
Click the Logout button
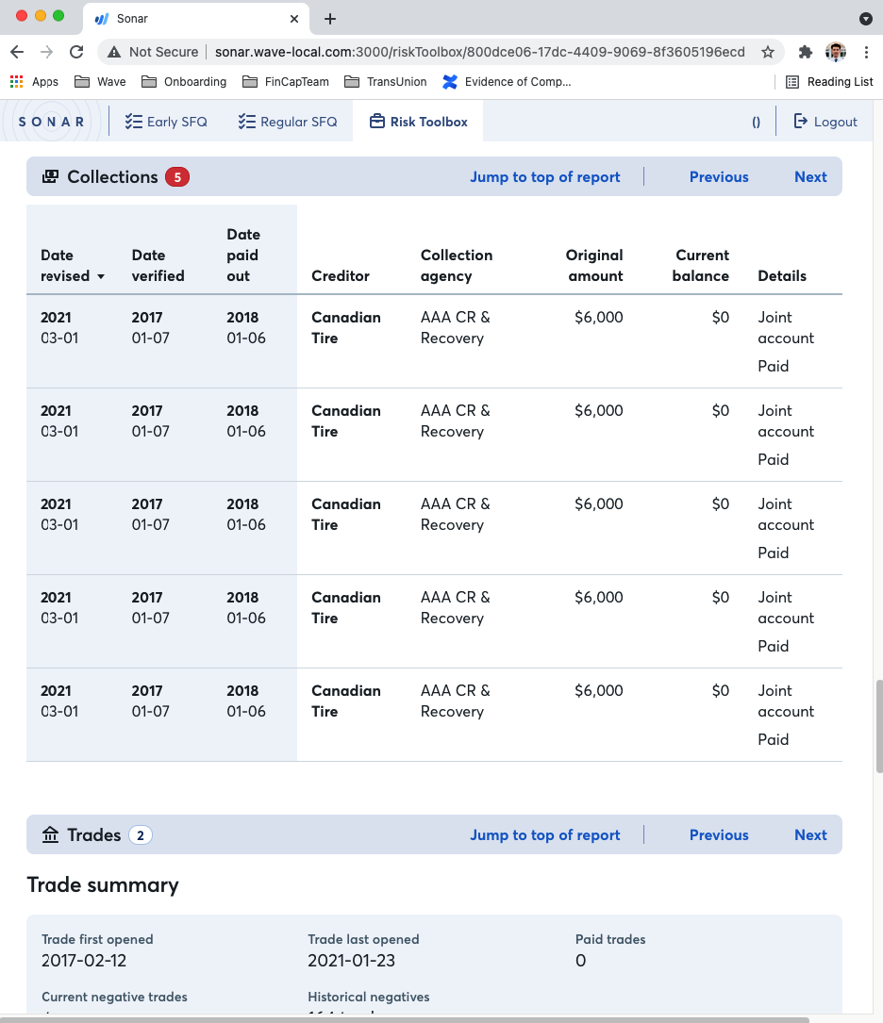pos(825,122)
